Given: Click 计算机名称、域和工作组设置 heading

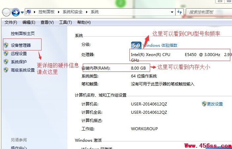Looking at the screenshot, I should click(101, 95).
